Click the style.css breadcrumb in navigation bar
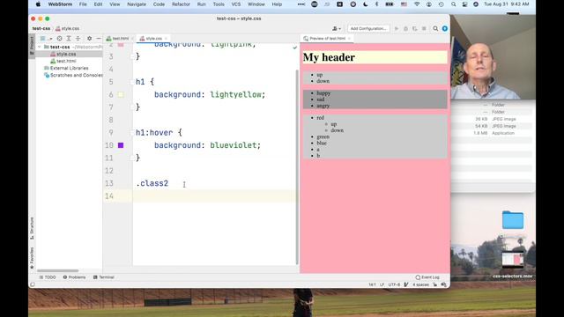The image size is (564, 317). (68, 28)
